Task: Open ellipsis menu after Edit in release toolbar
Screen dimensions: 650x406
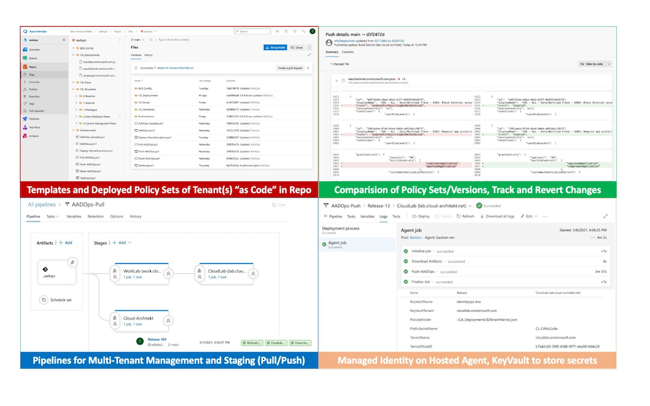Action: (x=545, y=216)
